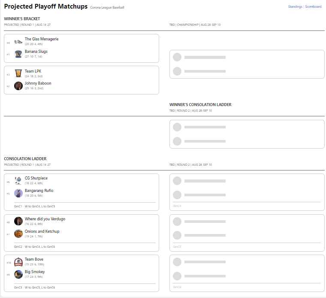Open The Glas Menagerie team name
The image size is (326, 298).
coord(42,39)
